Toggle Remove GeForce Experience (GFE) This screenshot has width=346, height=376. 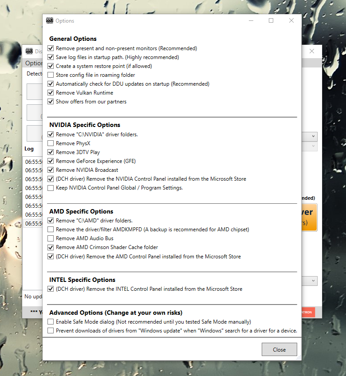click(x=51, y=161)
